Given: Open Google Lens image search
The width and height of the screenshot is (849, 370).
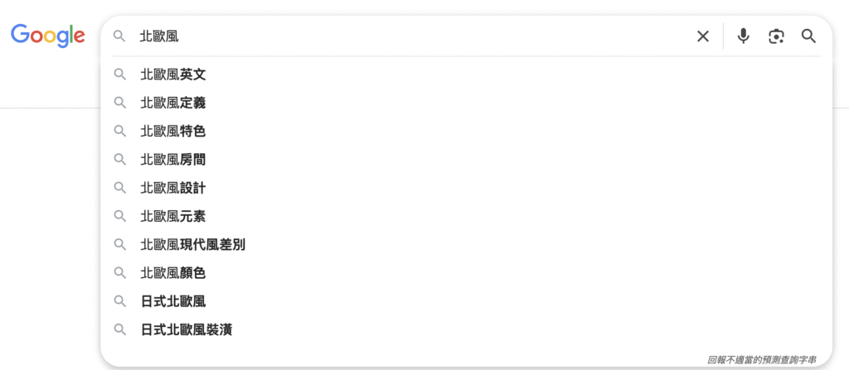Looking at the screenshot, I should point(776,36).
